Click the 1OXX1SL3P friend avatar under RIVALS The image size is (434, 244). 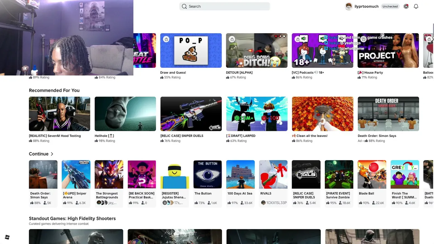point(263,203)
